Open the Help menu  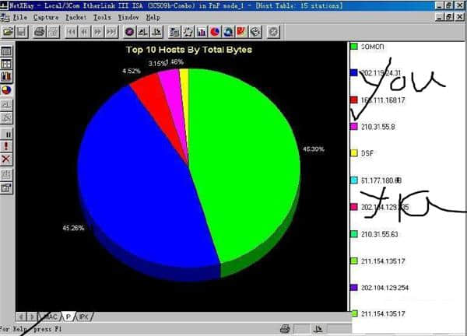[153, 16]
